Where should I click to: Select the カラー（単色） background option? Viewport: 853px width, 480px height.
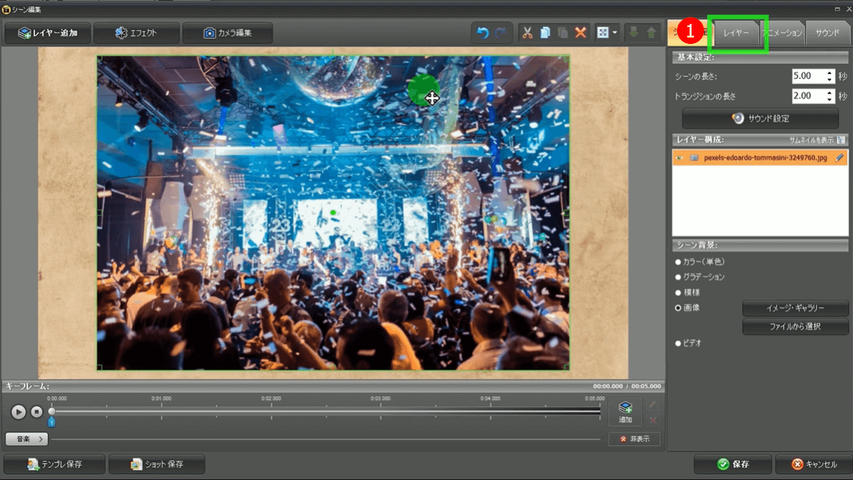tap(679, 262)
